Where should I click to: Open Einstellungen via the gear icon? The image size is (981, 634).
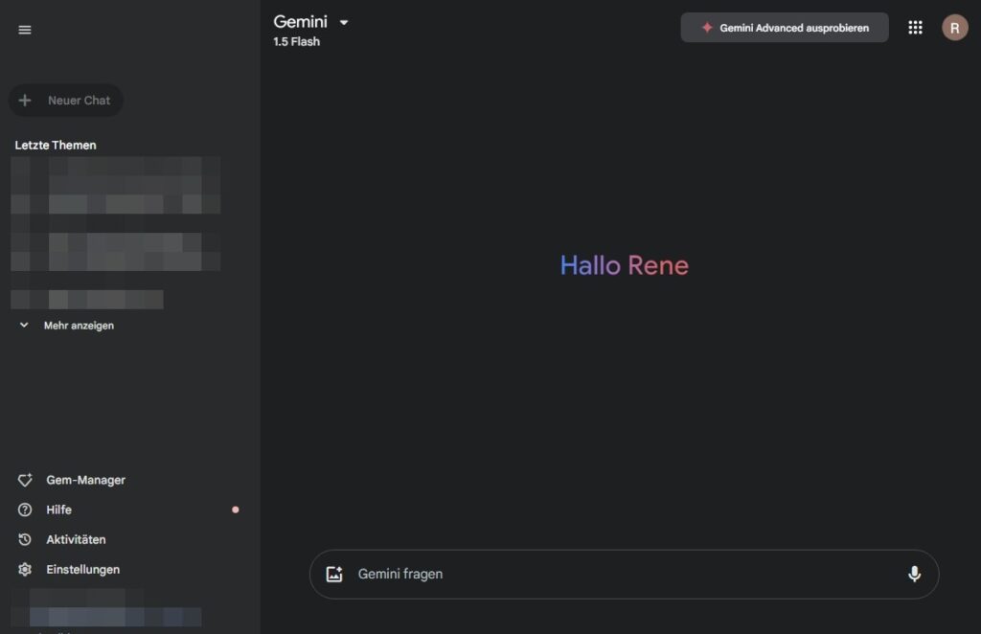26,569
